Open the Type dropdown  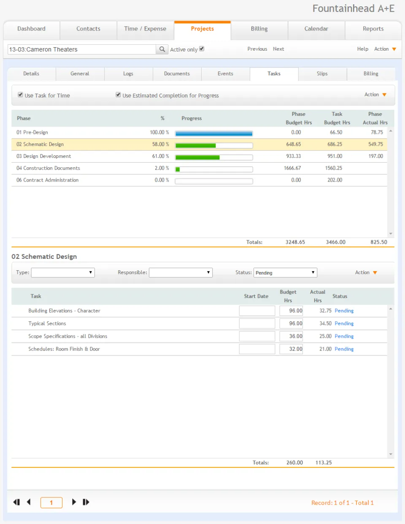63,272
